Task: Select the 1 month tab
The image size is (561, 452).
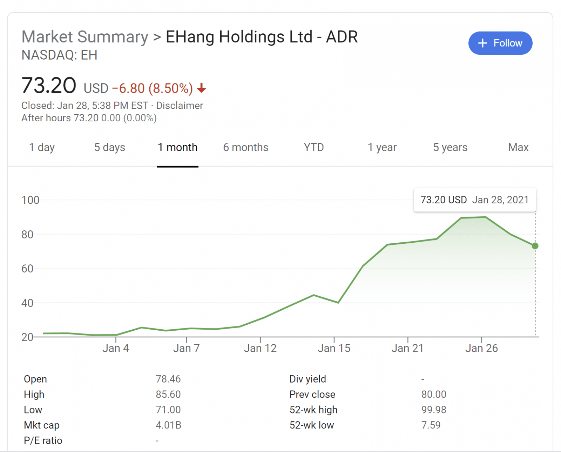Action: tap(177, 147)
